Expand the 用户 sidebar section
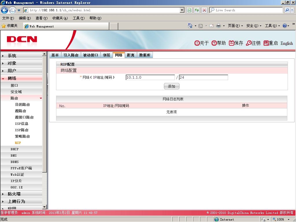296x222 pixels. (21, 71)
